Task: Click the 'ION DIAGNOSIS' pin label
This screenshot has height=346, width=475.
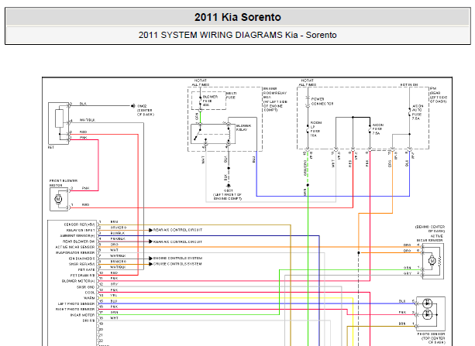Action: (x=82, y=259)
